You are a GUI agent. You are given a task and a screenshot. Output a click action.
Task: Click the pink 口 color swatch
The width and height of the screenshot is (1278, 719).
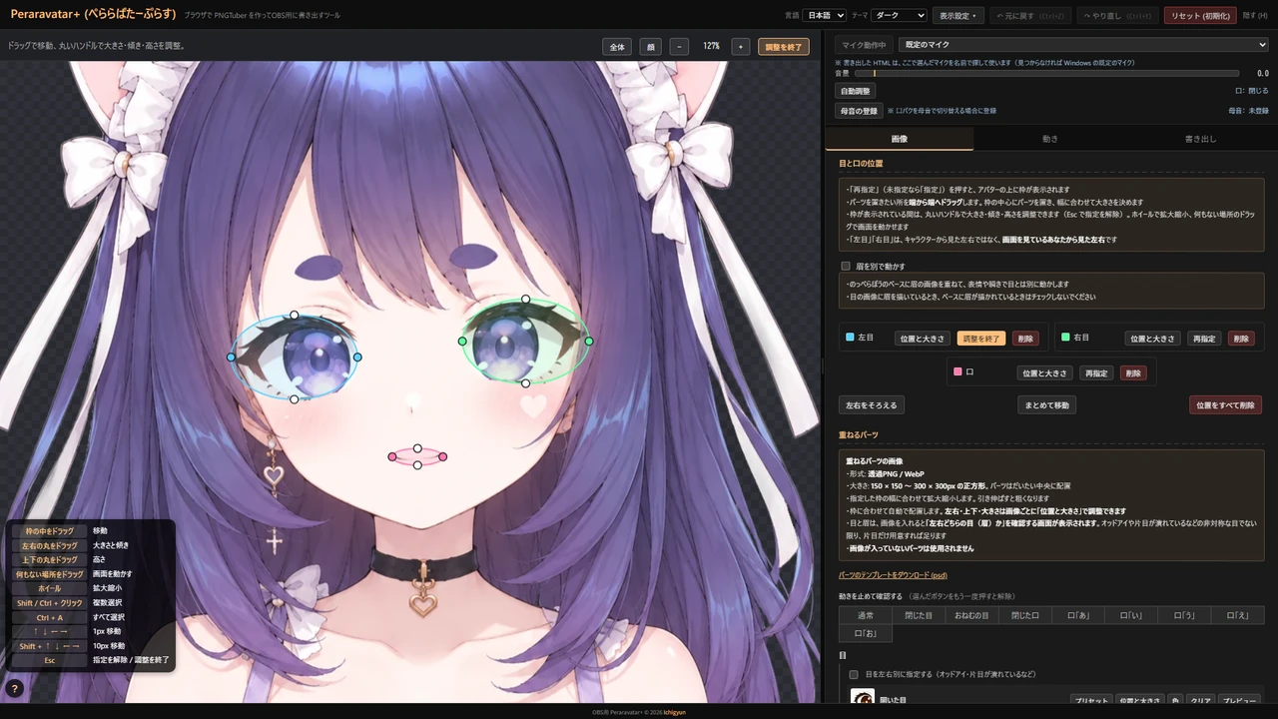pyautogui.click(x=958, y=371)
